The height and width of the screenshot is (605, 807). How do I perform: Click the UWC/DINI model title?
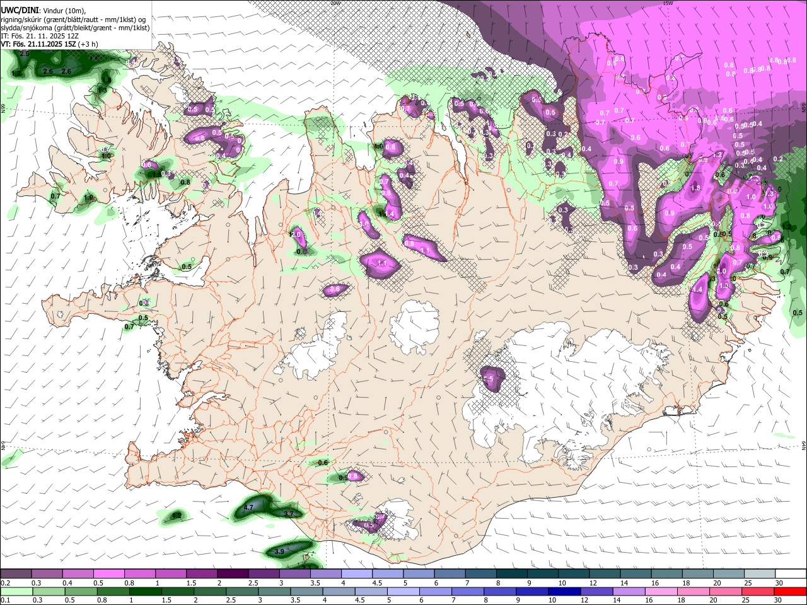[x=19, y=10]
